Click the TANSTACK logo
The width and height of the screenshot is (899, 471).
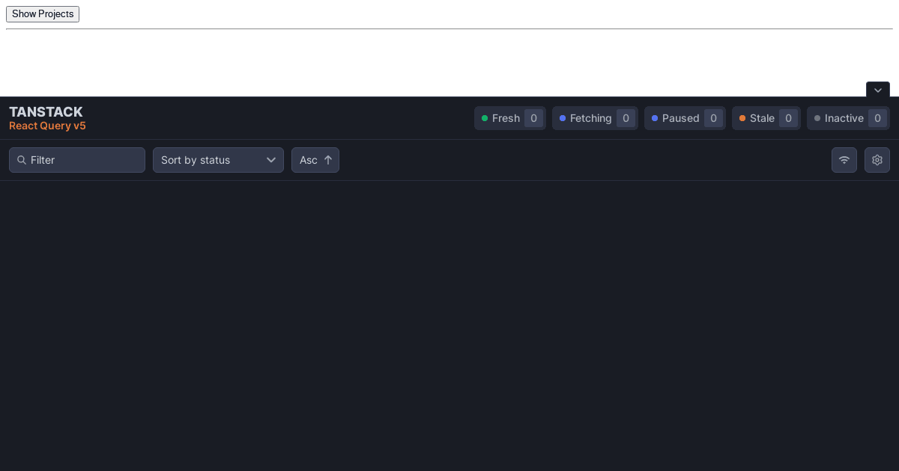click(46, 112)
